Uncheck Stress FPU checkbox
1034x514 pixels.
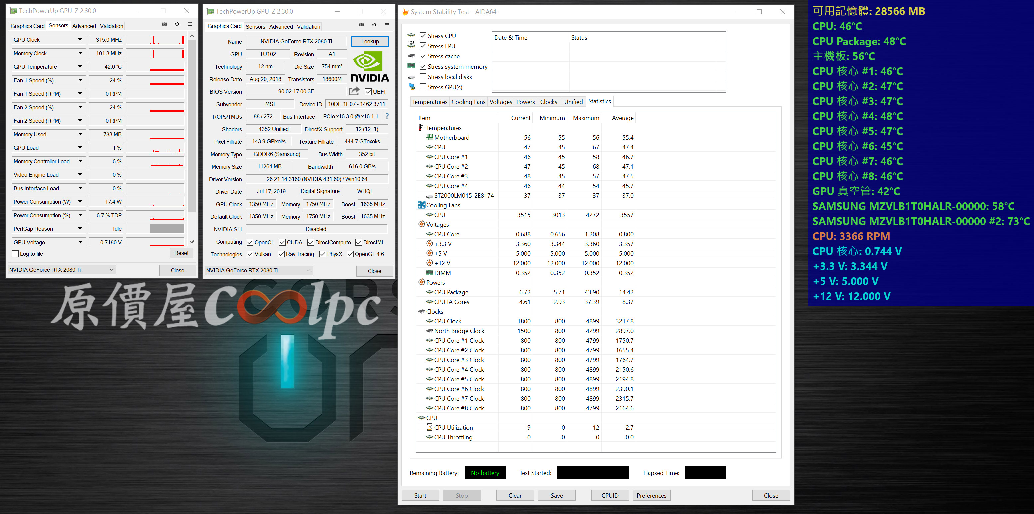(423, 46)
